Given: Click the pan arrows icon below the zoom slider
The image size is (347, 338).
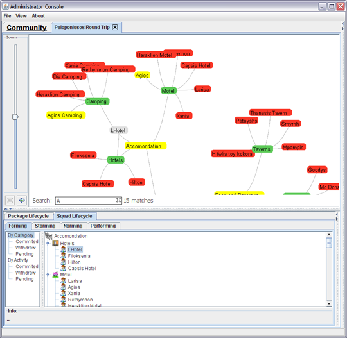Looking at the screenshot, I should pos(22,200).
